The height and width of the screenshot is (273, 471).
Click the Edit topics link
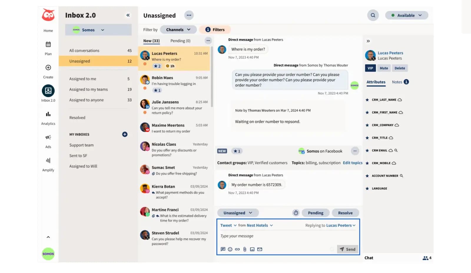(352, 163)
